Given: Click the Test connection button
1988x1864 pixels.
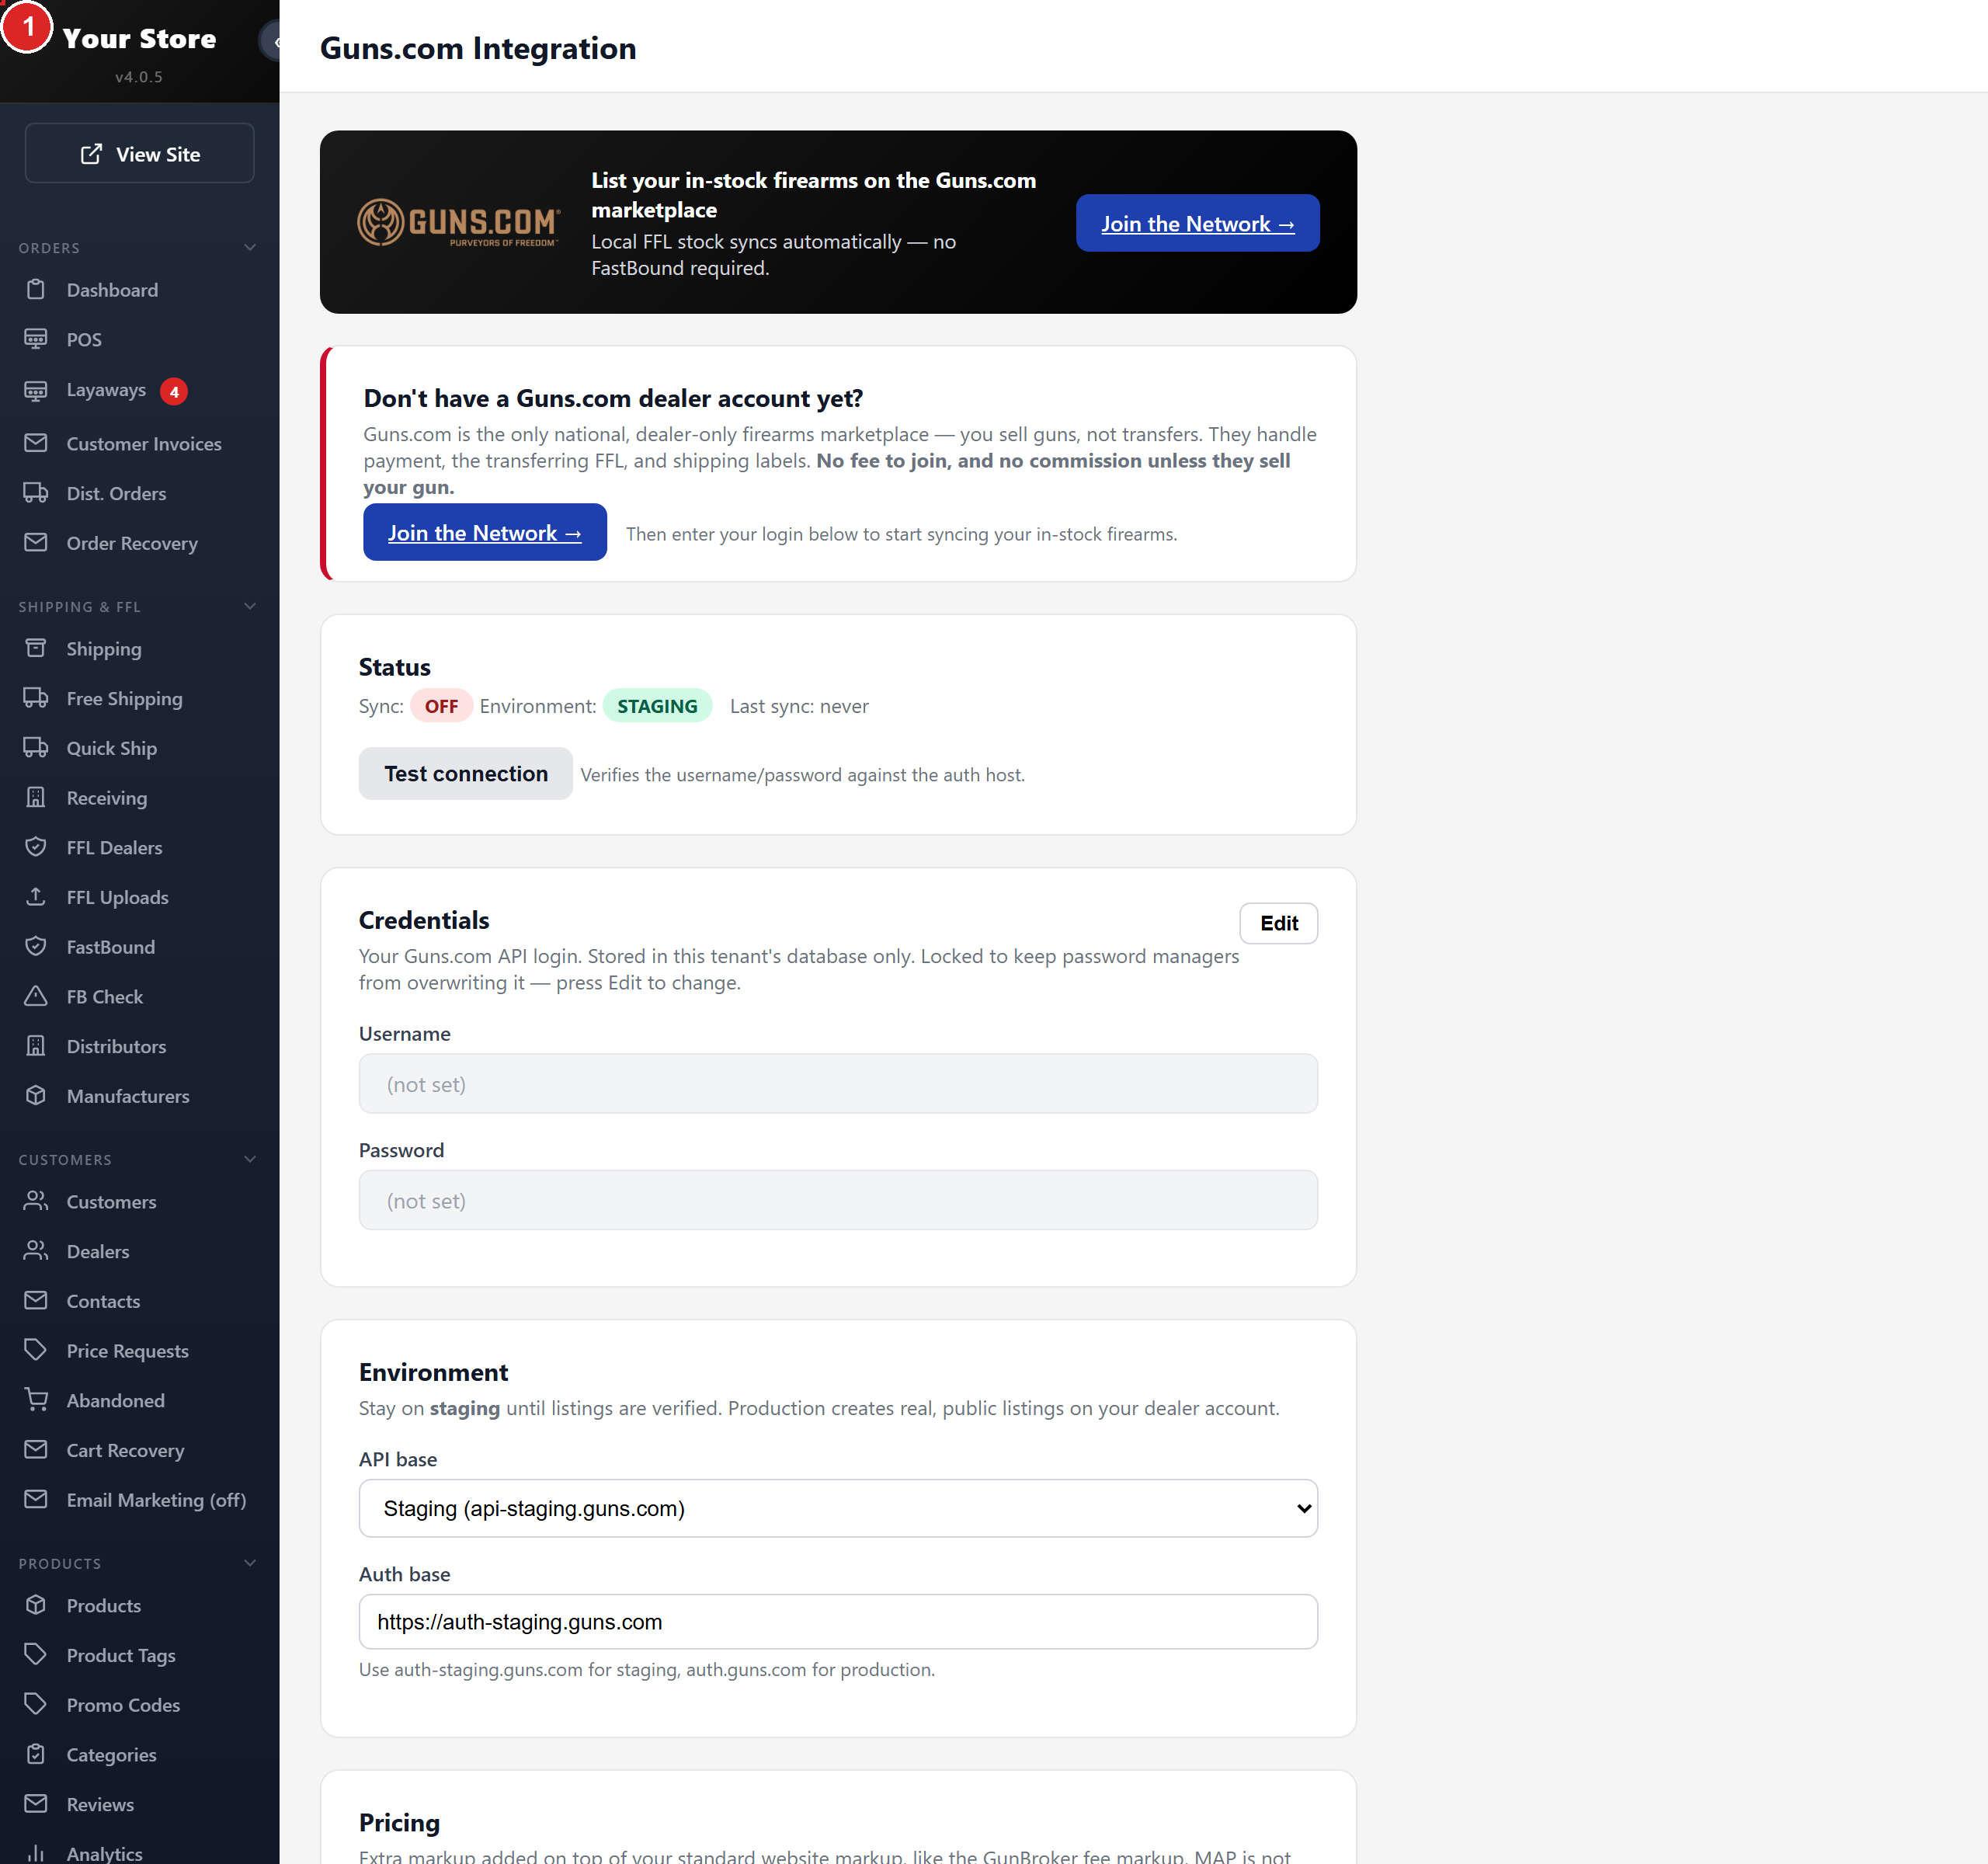Looking at the screenshot, I should point(465,773).
